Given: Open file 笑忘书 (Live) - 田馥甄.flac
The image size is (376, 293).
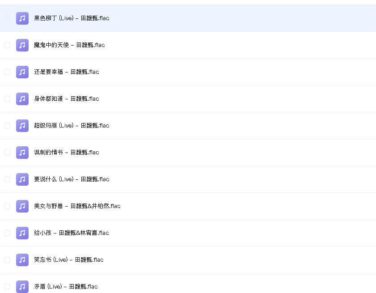Looking at the screenshot, I should (69, 260).
